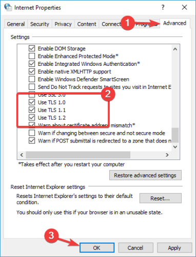Click the settings list up arrow
The image size is (196, 257).
coord(175,49)
